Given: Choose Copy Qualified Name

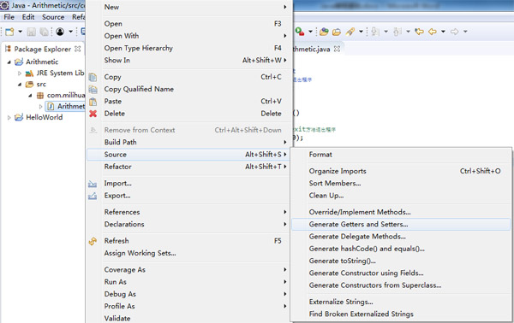Looking at the screenshot, I should 188,89.
